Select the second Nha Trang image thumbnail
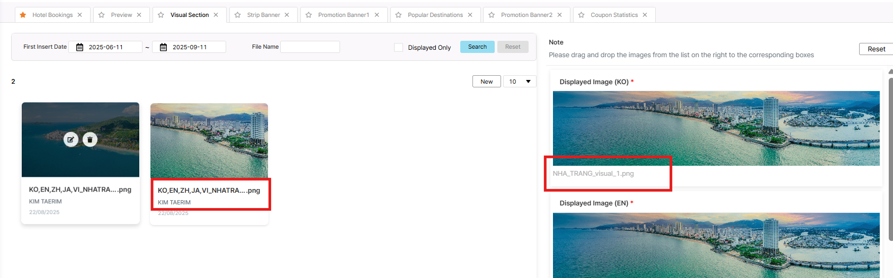 pos(209,140)
